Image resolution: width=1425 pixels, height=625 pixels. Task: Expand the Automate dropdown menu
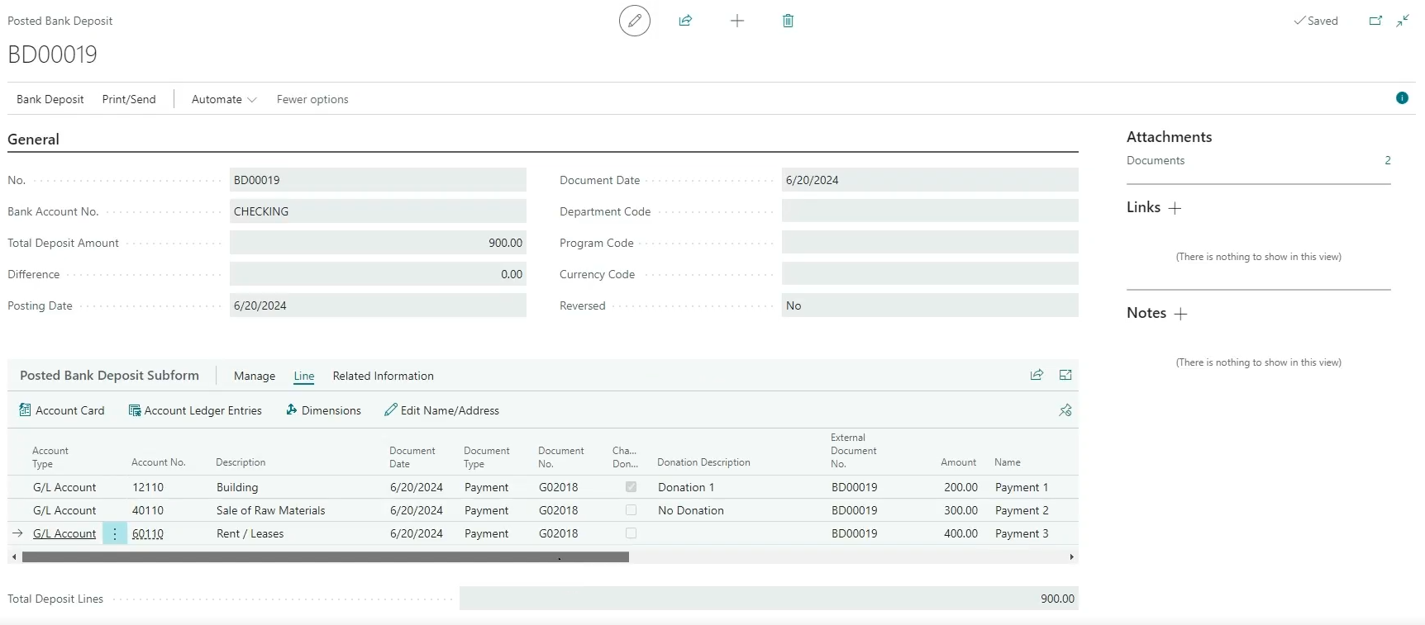click(224, 99)
